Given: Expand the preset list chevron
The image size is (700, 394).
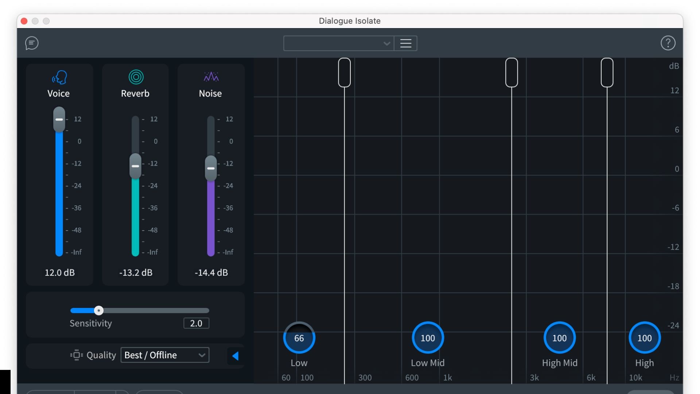Looking at the screenshot, I should (x=386, y=43).
